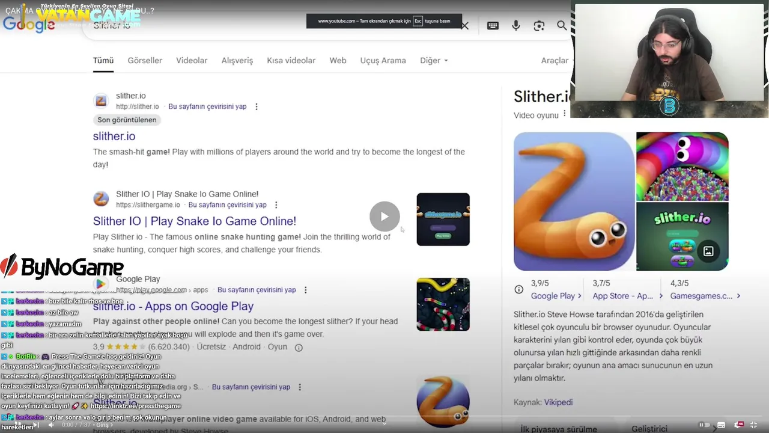Click the slithergame.io globe favicon
769x433 pixels.
[x=101, y=198]
